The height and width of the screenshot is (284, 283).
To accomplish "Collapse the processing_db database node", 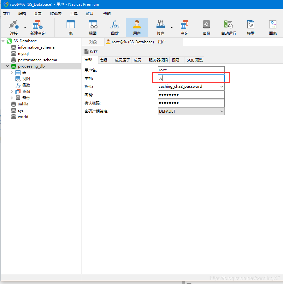I will tap(8, 66).
